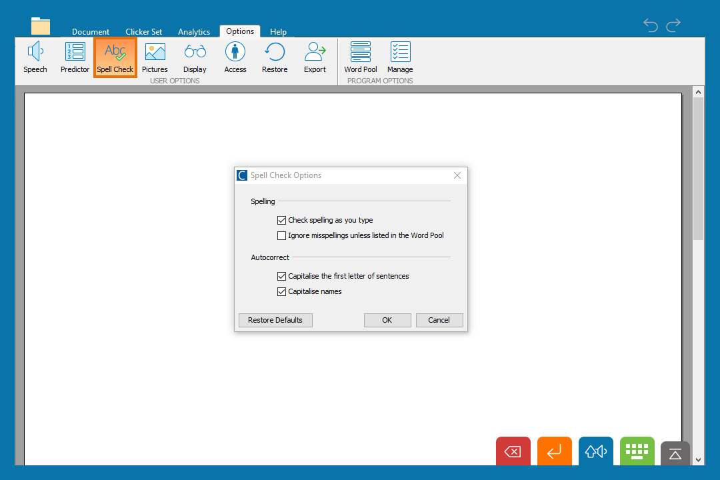This screenshot has width=720, height=480.
Task: Click the Restore Defaults button
Action: click(275, 320)
